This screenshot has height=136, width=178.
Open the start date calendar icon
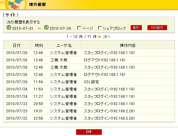[x=9, y=27]
